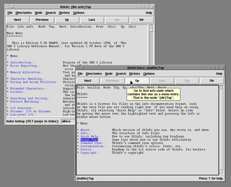Image resolution: width=231 pixels, height=187 pixels.
Task: Open Help menu in libc.info window
Action: 149,13
